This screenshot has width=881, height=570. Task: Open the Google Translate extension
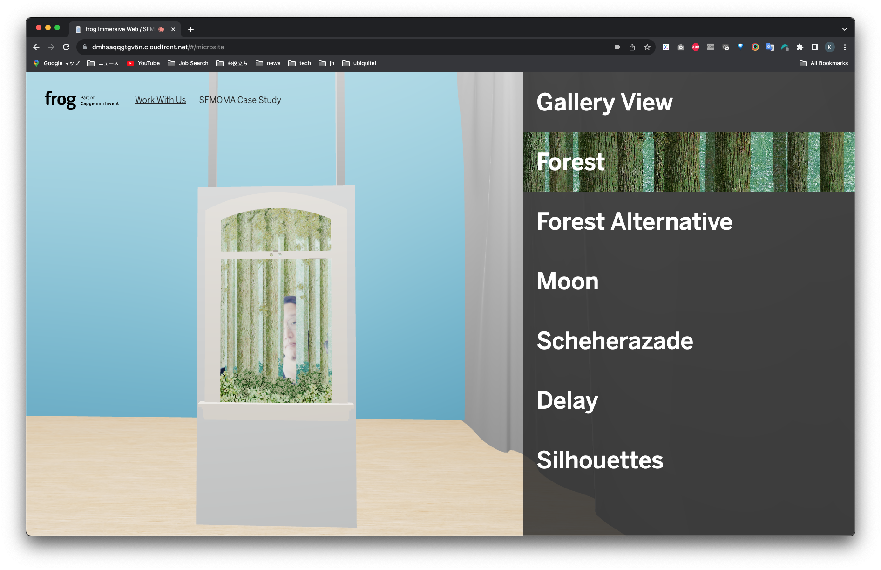(770, 47)
